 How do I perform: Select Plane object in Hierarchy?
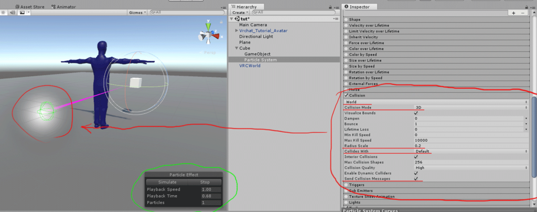[245, 42]
